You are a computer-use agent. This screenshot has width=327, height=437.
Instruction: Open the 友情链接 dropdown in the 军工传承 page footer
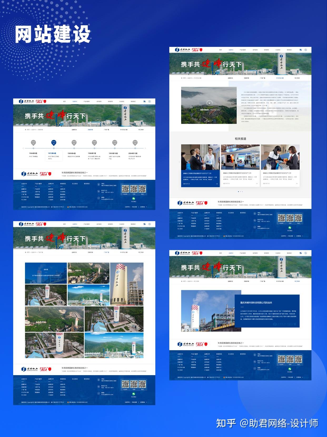(x=300, y=377)
